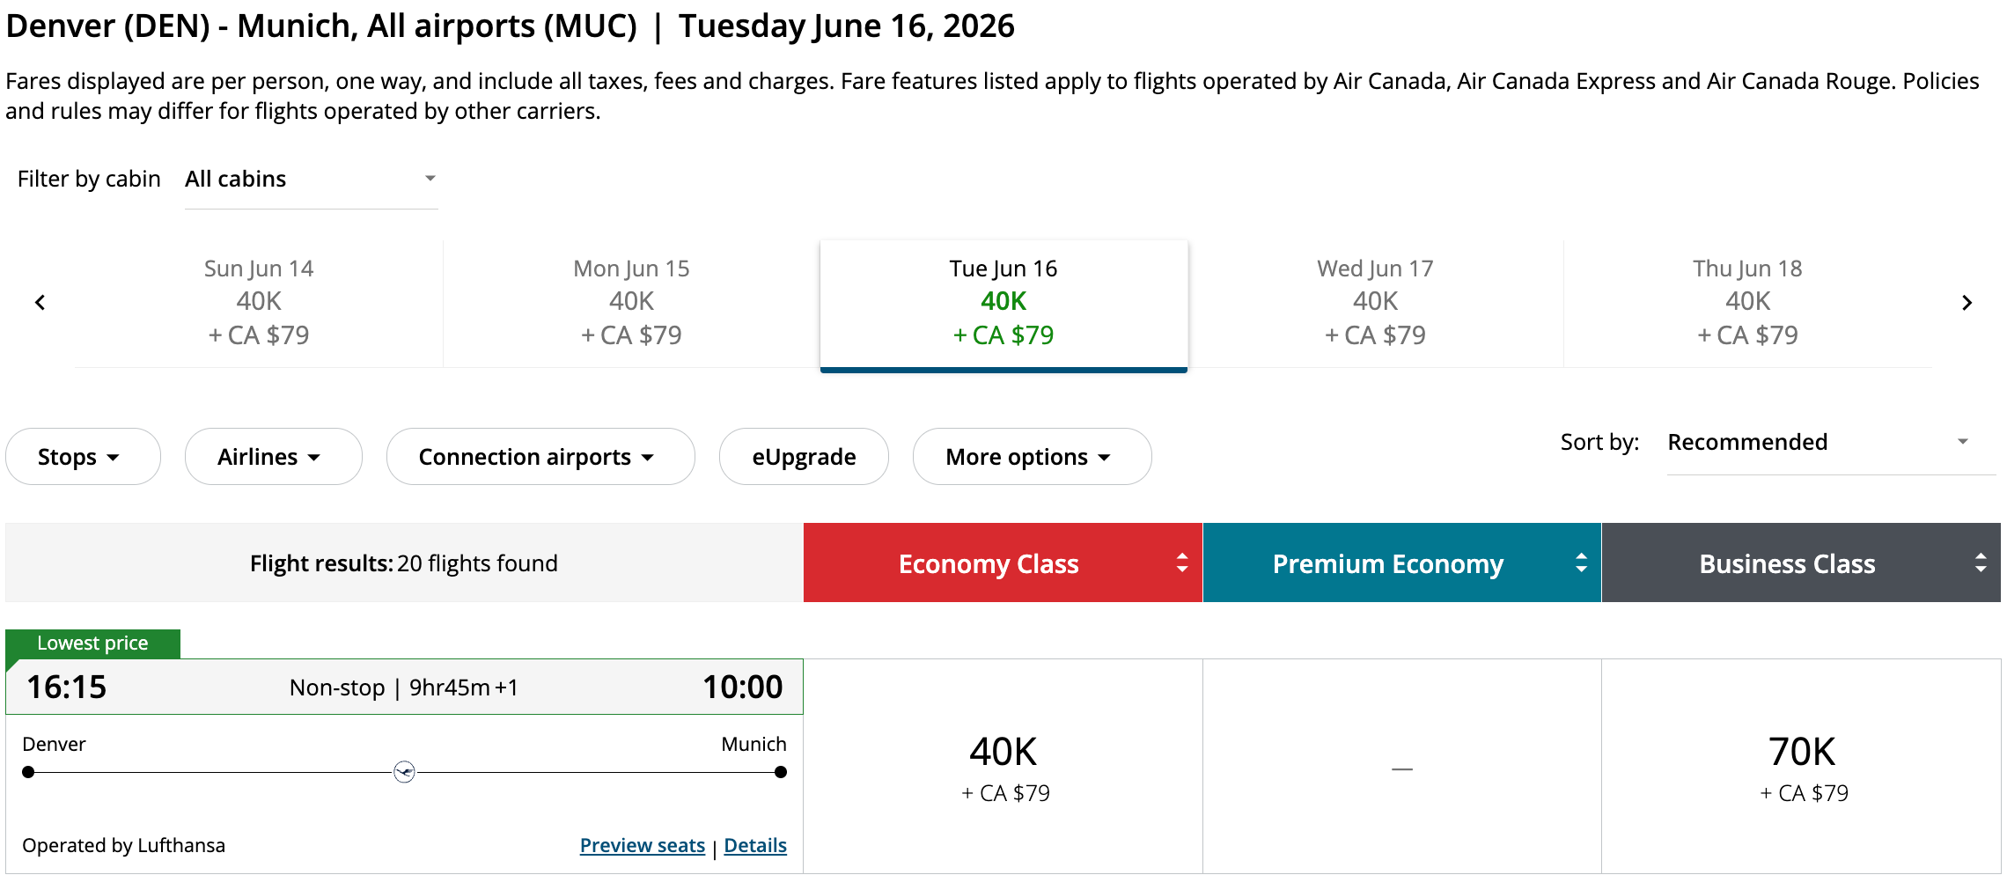Image resolution: width=2007 pixels, height=875 pixels.
Task: Click the previous dates left arrow
Action: point(40,303)
